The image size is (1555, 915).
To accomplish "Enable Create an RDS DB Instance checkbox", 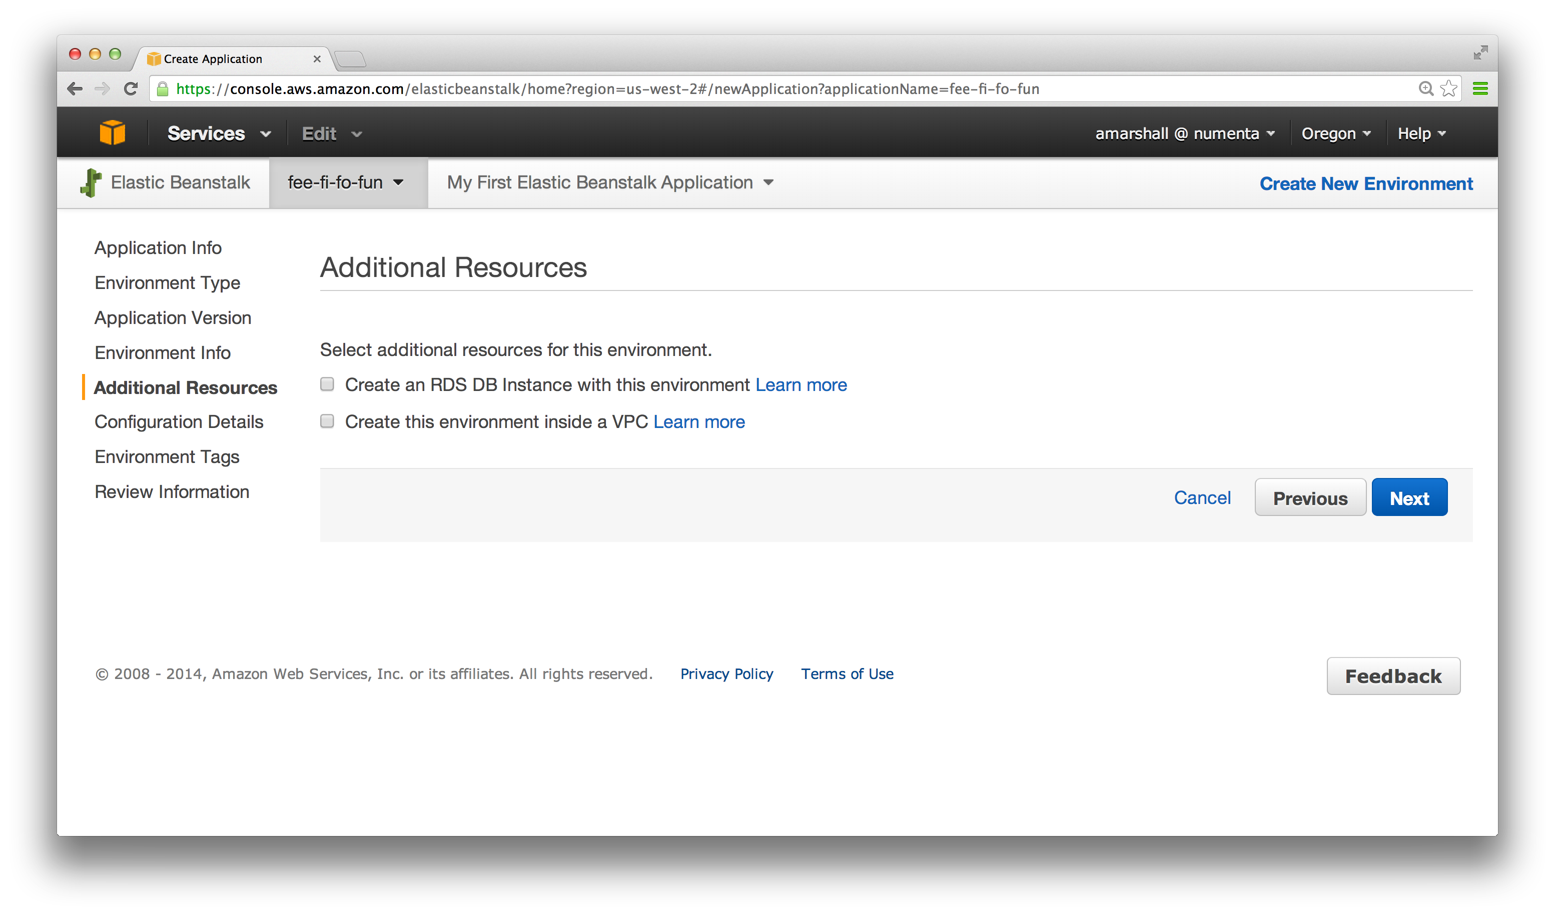I will coord(327,384).
